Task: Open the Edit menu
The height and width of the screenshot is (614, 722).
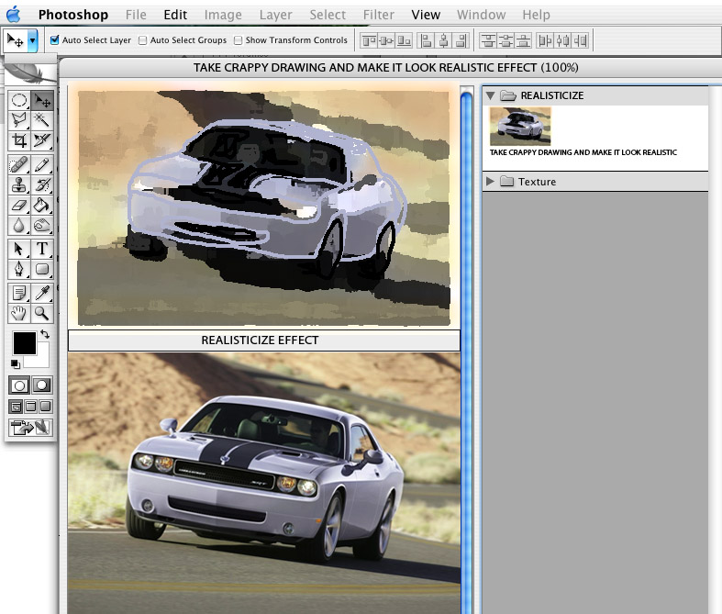Action: pos(175,15)
